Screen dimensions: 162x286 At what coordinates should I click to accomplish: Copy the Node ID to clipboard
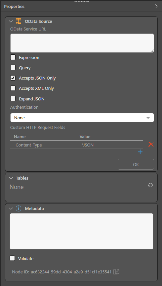tap(116, 272)
